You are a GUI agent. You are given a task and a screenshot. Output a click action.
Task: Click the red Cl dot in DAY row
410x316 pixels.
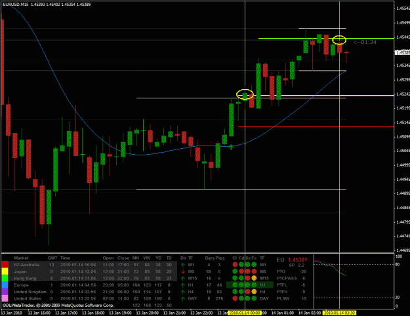tap(235, 298)
